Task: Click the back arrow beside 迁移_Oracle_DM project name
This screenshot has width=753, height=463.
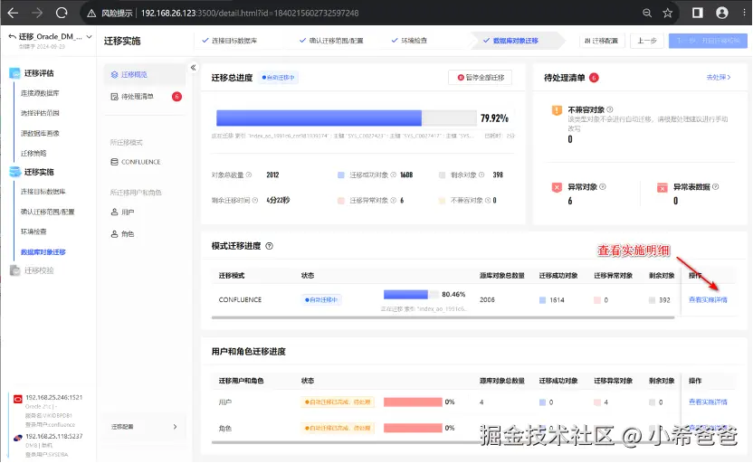Action: tap(13, 36)
